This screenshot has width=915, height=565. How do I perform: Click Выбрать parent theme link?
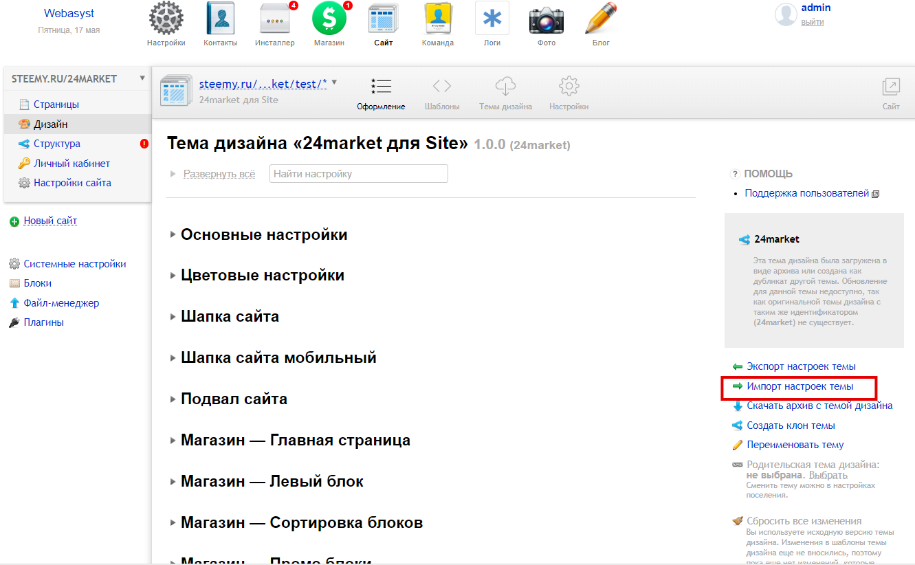tap(828, 475)
